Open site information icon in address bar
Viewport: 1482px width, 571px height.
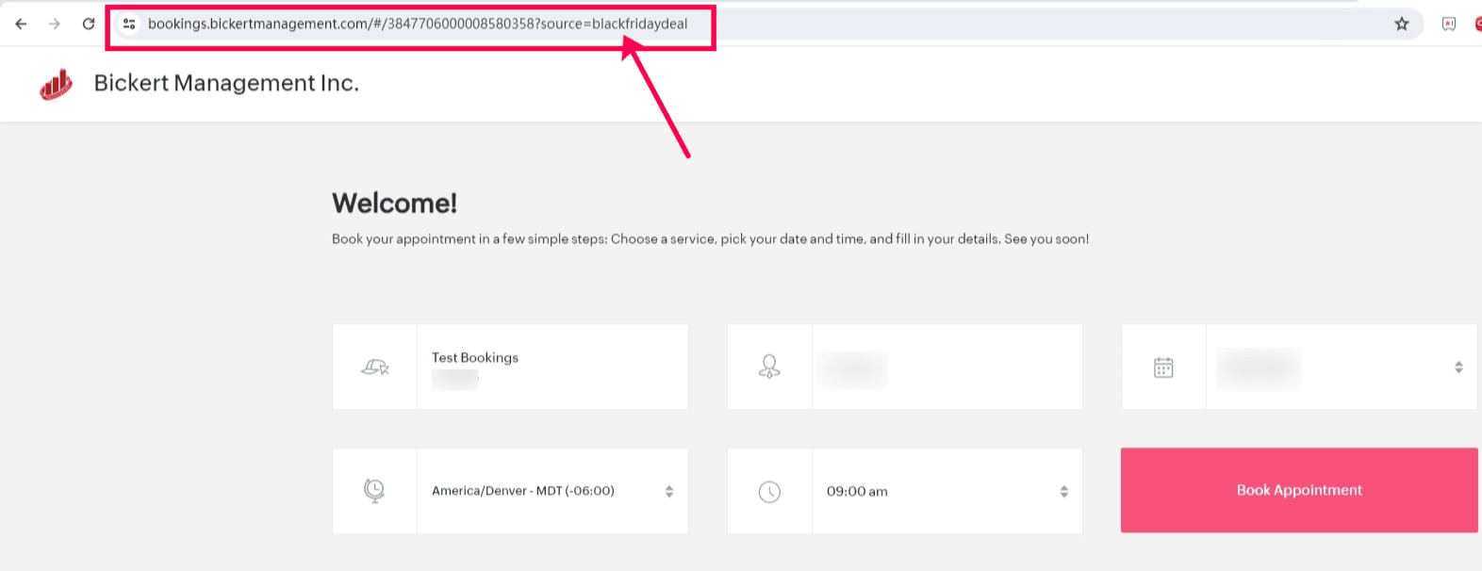pos(130,24)
